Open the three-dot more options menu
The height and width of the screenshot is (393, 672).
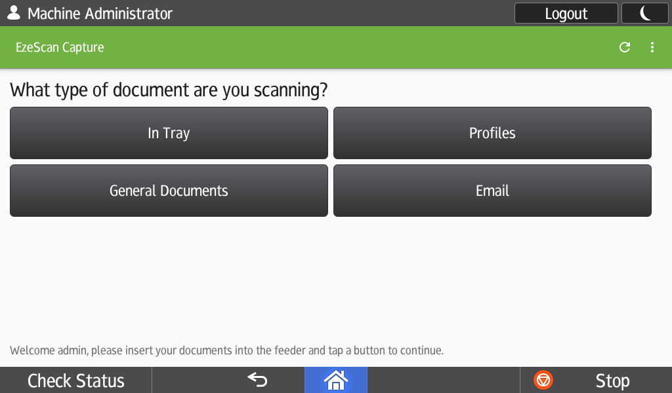pyautogui.click(x=652, y=47)
